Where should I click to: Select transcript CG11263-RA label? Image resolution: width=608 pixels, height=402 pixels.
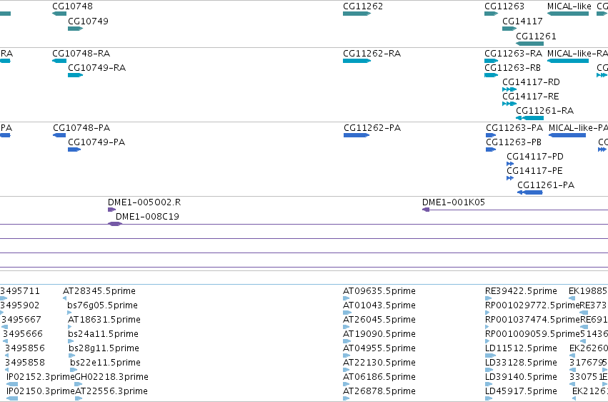point(514,54)
